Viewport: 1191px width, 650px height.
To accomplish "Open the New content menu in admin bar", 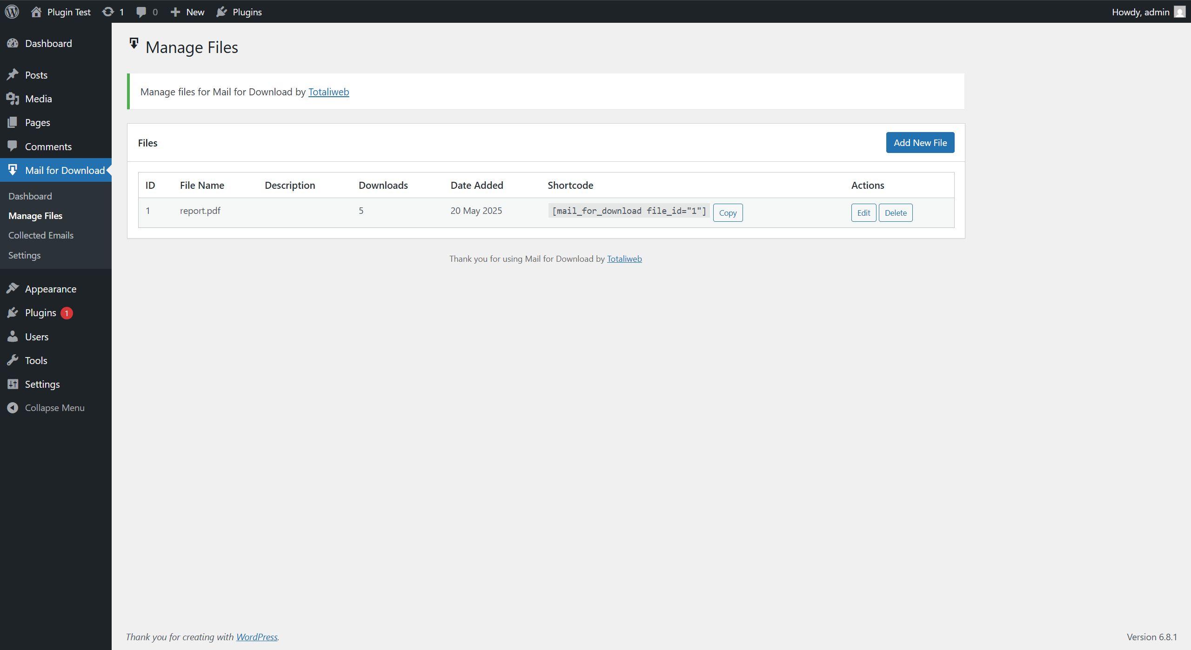I will click(x=187, y=12).
